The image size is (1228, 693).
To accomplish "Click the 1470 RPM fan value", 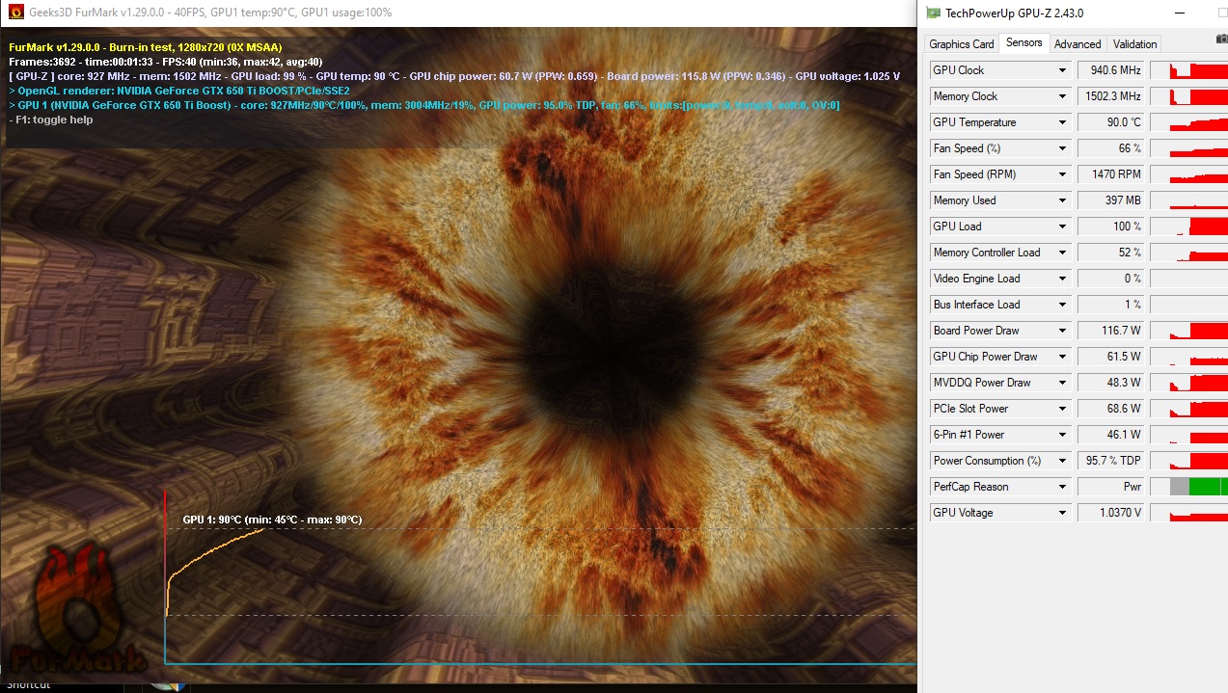I will pos(1111,174).
